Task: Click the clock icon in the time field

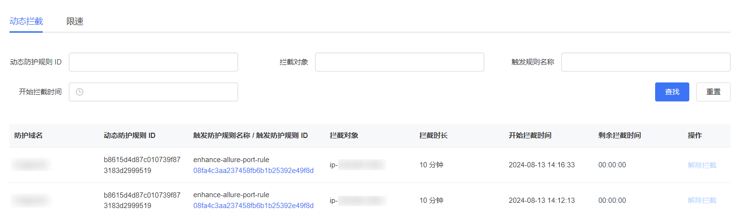Action: 80,92
